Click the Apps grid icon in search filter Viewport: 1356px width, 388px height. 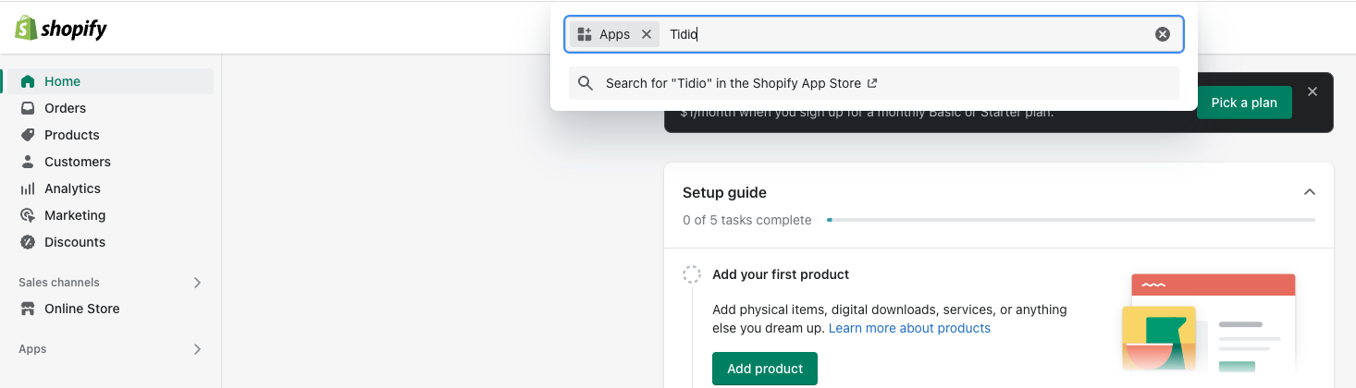coord(584,34)
